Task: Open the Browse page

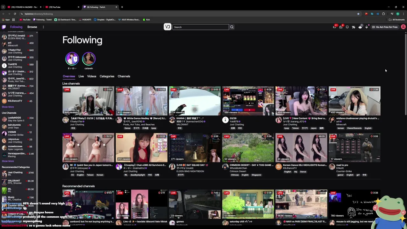Action: point(32,27)
